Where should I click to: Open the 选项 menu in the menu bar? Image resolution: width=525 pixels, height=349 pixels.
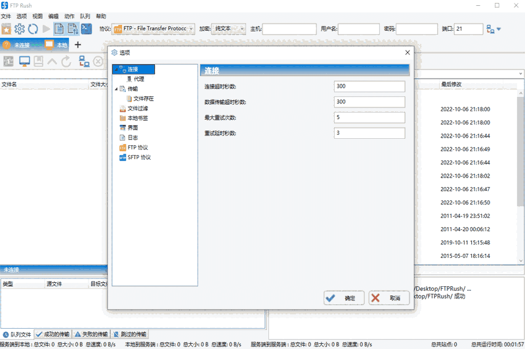22,16
